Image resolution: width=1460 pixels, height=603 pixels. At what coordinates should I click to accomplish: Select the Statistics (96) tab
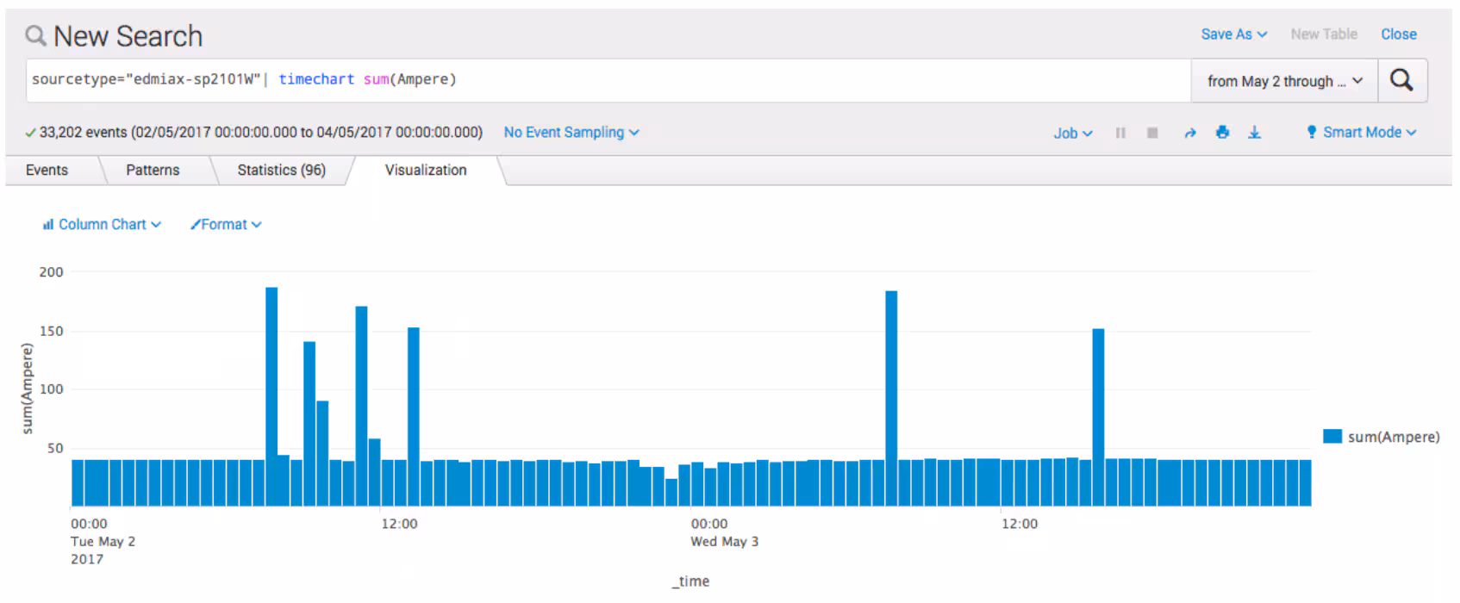pos(281,171)
